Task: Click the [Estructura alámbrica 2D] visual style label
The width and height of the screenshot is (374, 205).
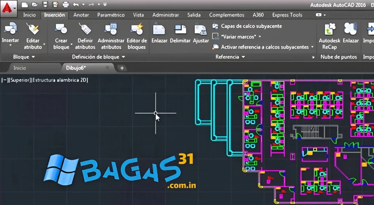Action: coord(60,80)
